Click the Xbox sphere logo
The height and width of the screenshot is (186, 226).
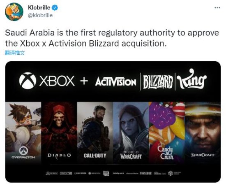coord(28,81)
